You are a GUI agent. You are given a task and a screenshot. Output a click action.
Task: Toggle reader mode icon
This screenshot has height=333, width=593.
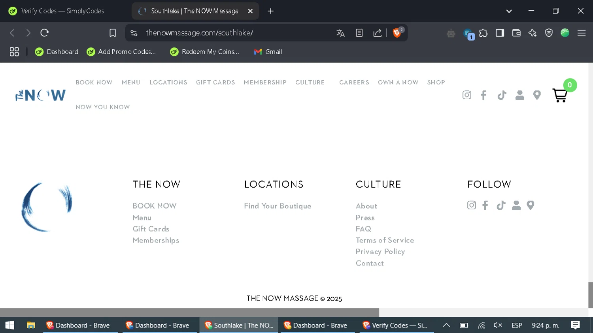(359, 33)
